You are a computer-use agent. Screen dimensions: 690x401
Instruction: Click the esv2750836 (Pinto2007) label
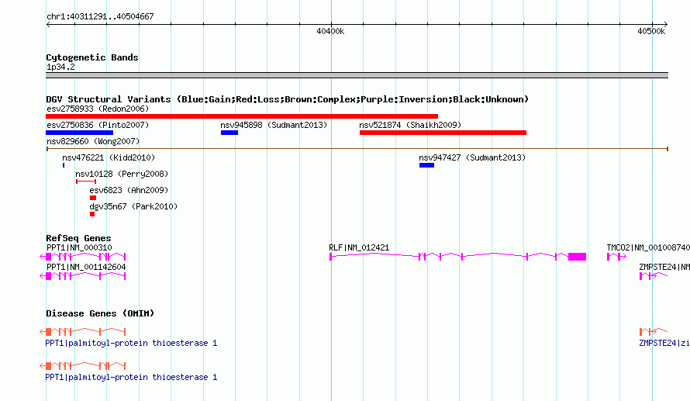tap(98, 125)
